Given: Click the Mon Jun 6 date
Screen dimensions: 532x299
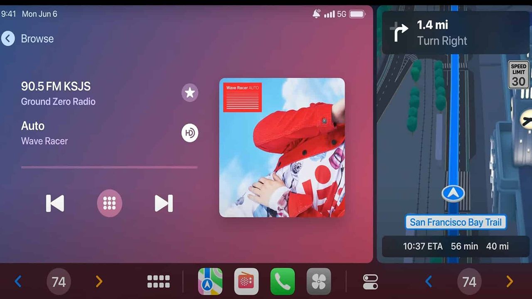Looking at the screenshot, I should click(39, 14).
